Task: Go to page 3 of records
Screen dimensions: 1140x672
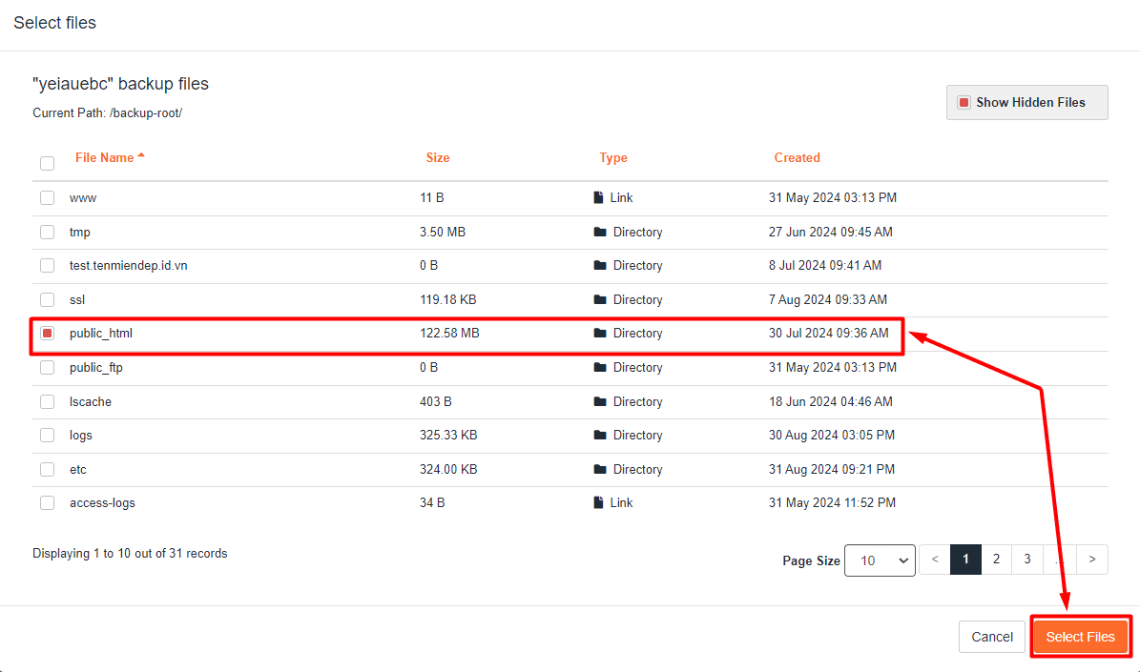Action: (x=1027, y=559)
